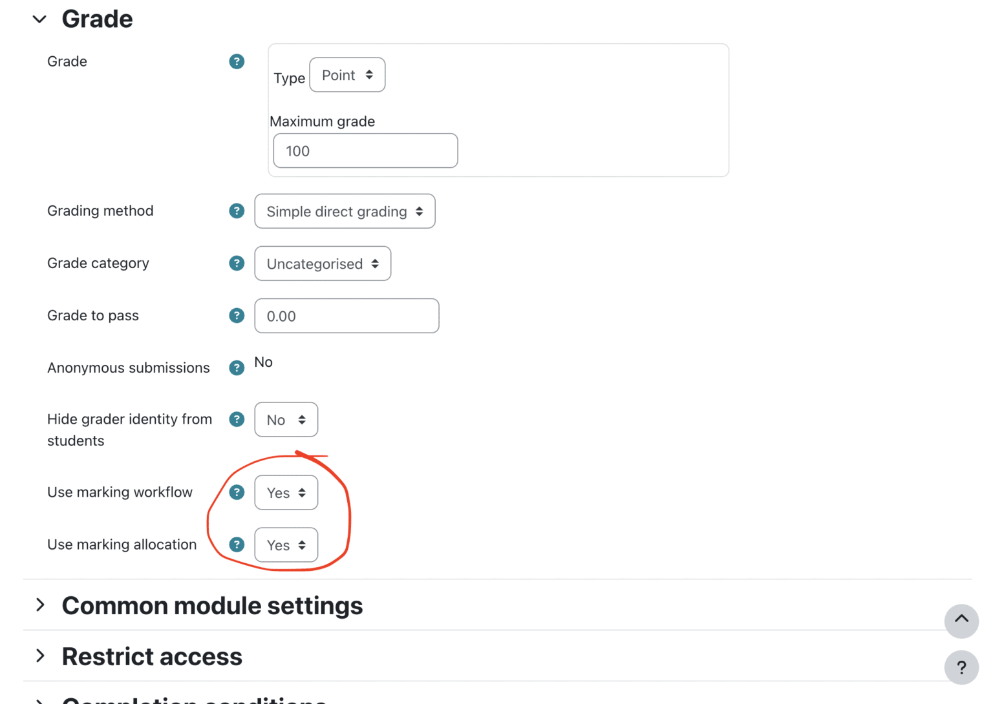Viewport: 993px width, 704px height.
Task: Set Use marking workflow to No
Action: (x=286, y=492)
